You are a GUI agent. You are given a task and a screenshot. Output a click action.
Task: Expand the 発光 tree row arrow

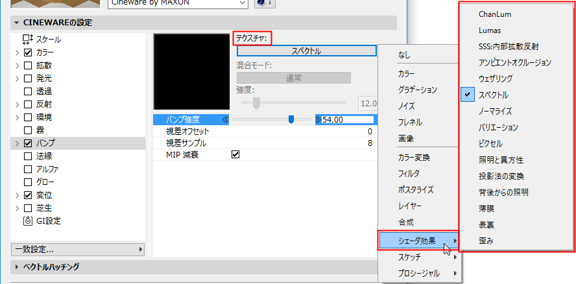[x=18, y=78]
